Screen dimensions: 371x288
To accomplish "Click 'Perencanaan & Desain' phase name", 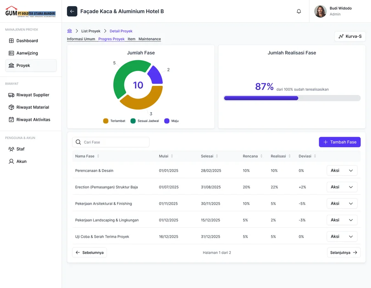I will pos(94,170).
